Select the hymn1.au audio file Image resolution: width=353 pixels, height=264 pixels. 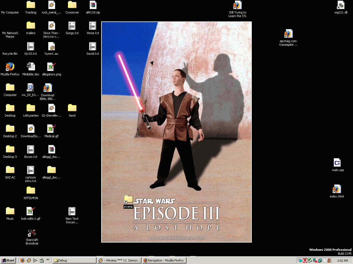tap(51, 46)
